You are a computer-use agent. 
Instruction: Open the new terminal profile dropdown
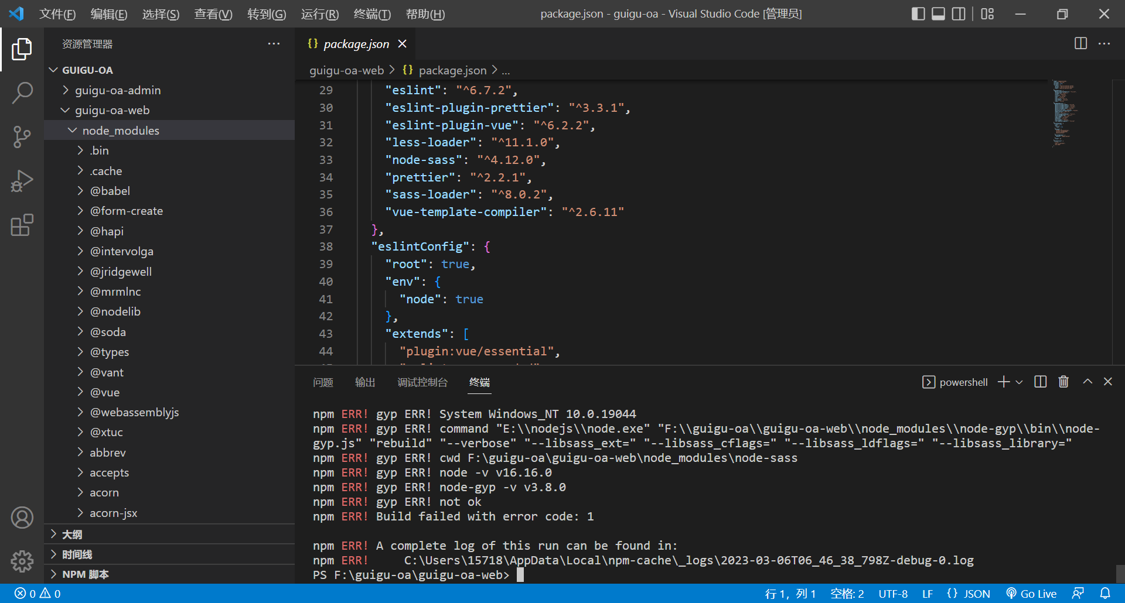(x=1020, y=382)
